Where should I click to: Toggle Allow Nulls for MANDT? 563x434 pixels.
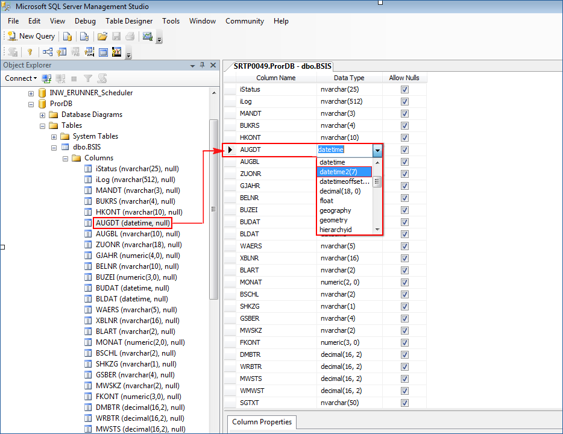404,113
